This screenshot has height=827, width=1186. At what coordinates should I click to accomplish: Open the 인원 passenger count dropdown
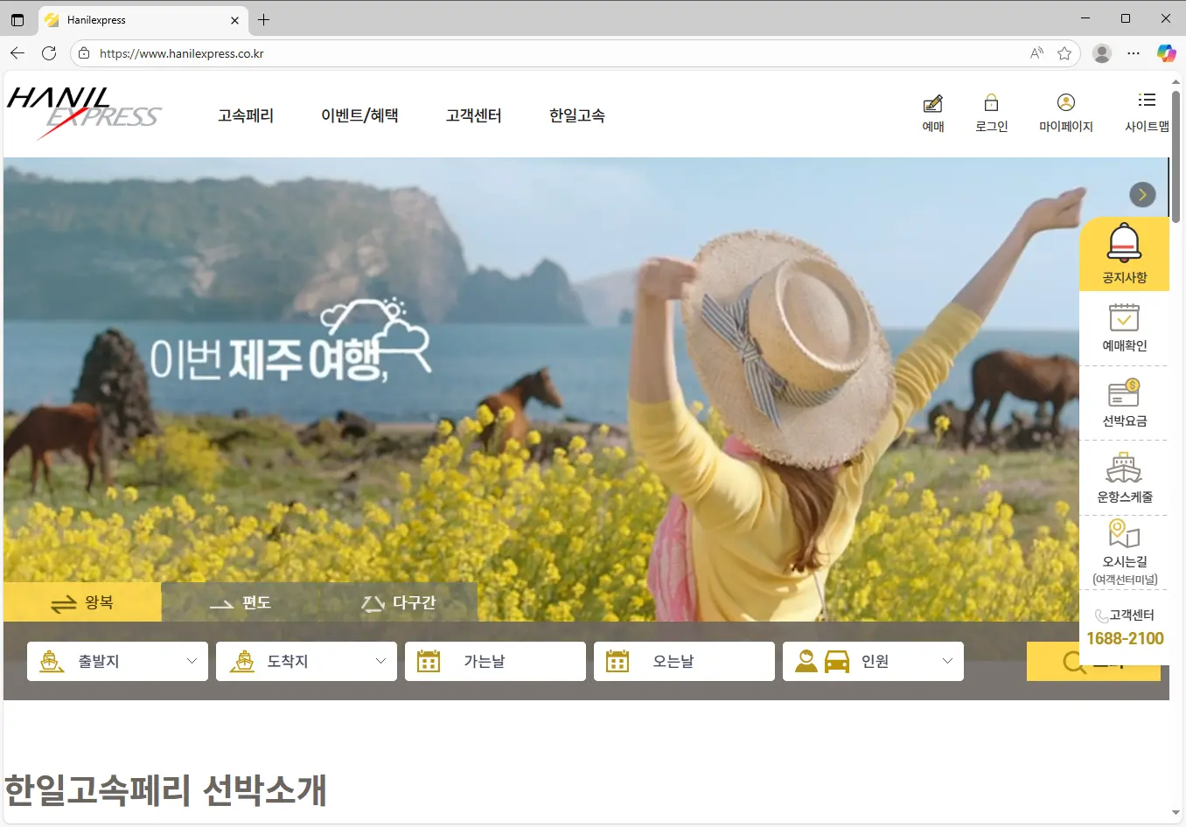click(x=873, y=661)
